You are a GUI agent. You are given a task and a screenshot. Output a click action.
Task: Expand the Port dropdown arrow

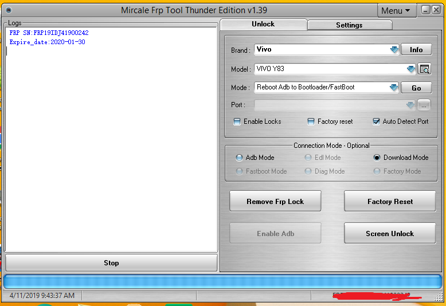pyautogui.click(x=410, y=105)
